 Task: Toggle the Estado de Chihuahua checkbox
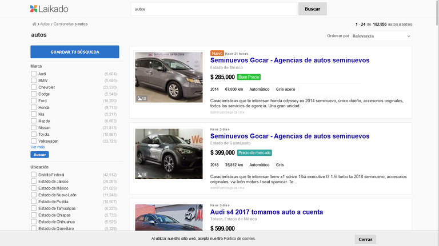34,221
